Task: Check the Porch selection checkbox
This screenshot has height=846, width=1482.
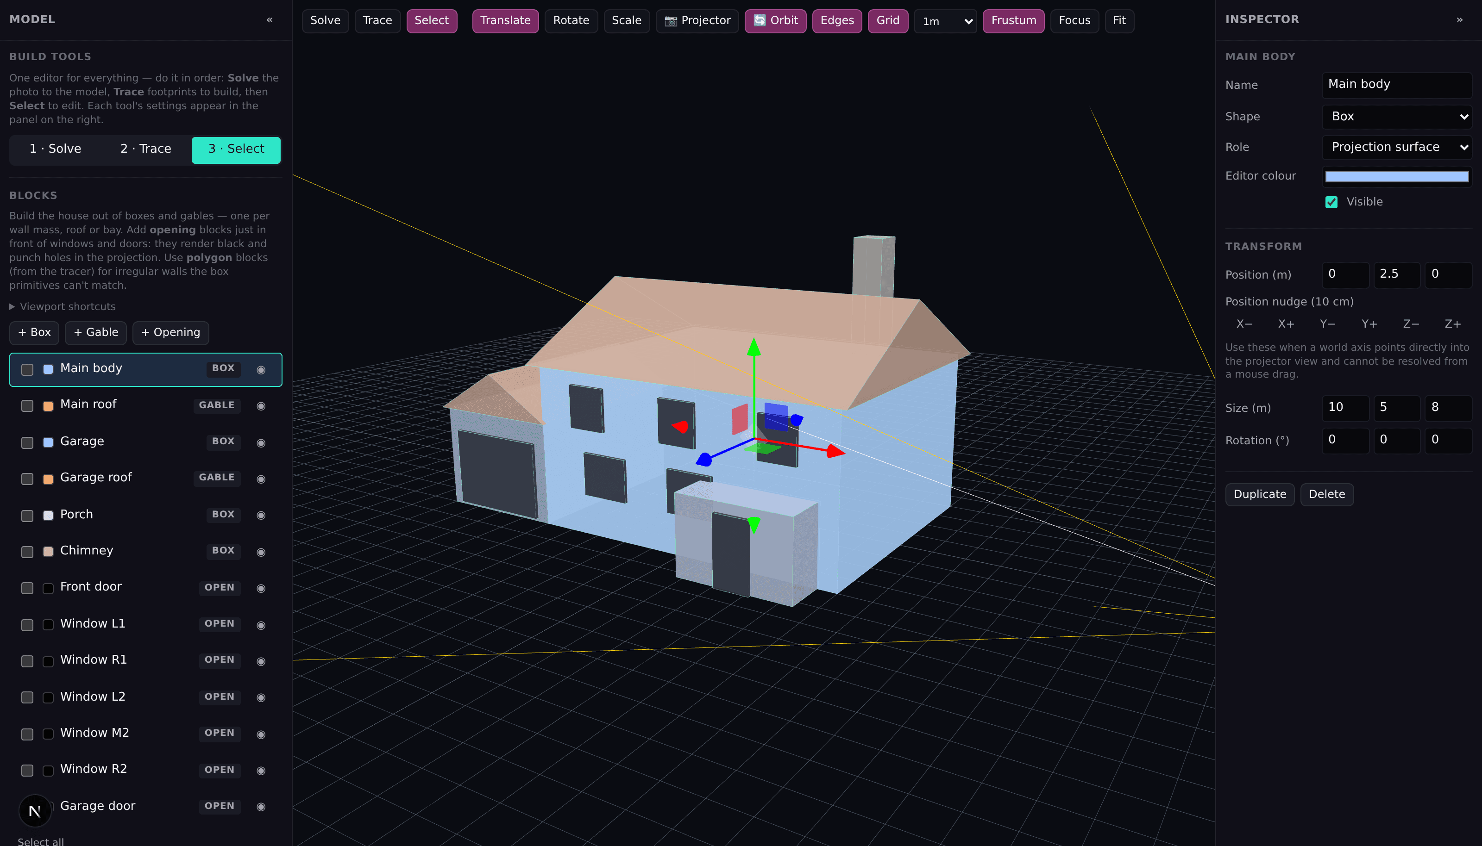Action: click(x=27, y=516)
